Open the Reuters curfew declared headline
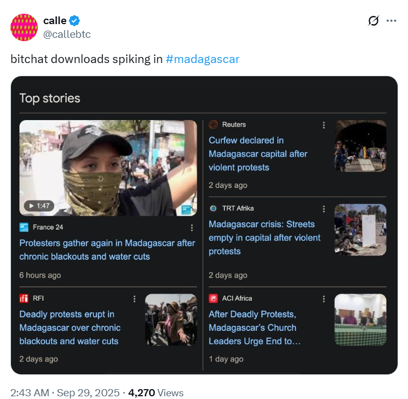 [x=258, y=154]
